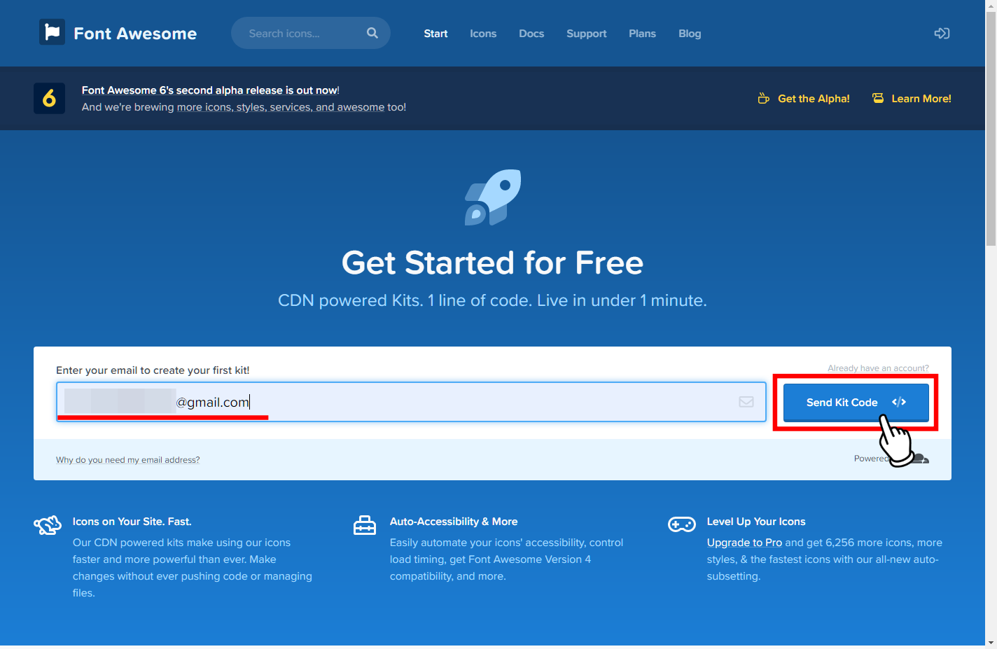Click the Enter your email to create label
This screenshot has height=649, width=997.
click(153, 370)
